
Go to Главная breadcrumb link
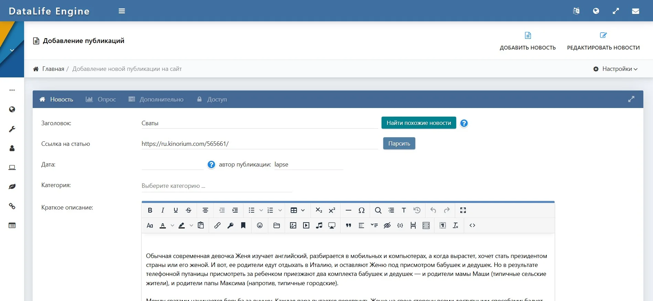coord(53,69)
